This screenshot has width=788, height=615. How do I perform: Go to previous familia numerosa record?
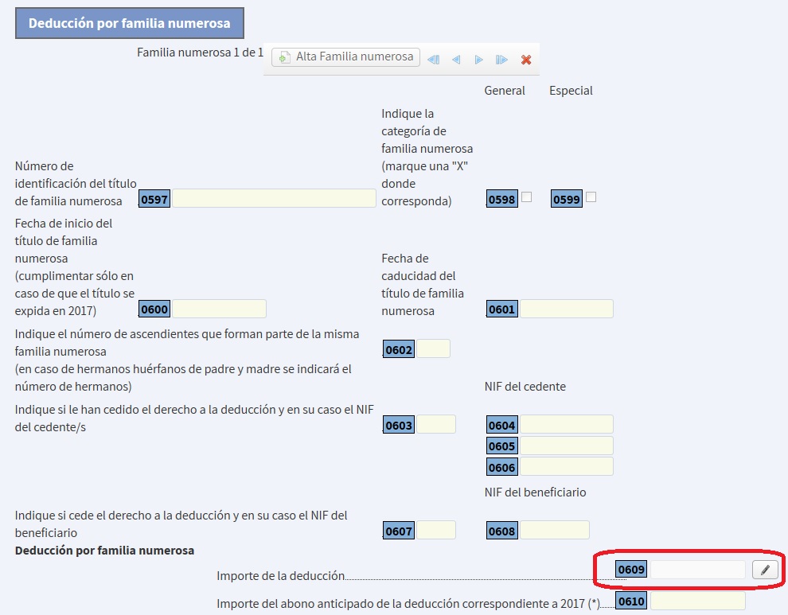(x=456, y=60)
